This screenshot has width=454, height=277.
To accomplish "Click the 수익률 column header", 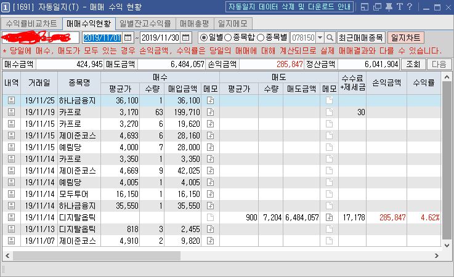I will tap(424, 82).
